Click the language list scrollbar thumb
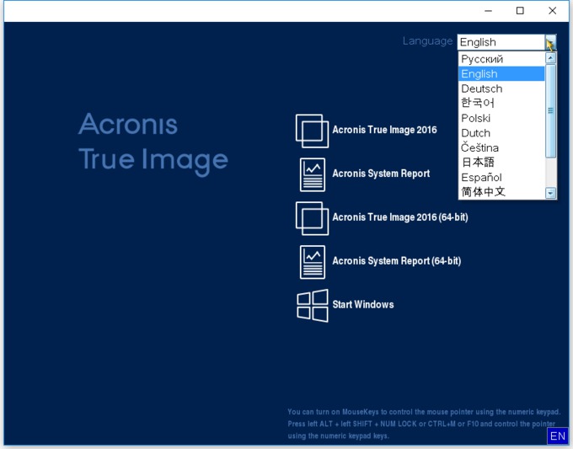 [x=551, y=110]
